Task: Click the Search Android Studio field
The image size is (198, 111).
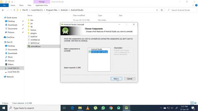Action: click(x=181, y=10)
